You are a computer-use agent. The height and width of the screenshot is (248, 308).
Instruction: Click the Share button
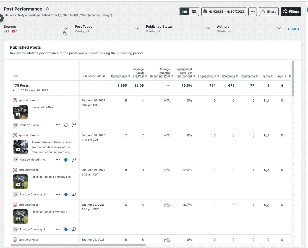tap(269, 12)
